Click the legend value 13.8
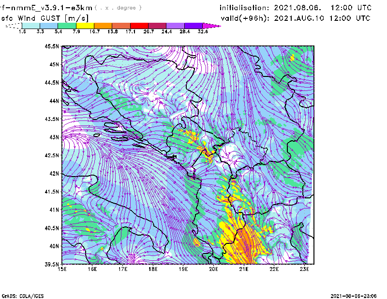This screenshot has height=299, width=387. (113, 31)
